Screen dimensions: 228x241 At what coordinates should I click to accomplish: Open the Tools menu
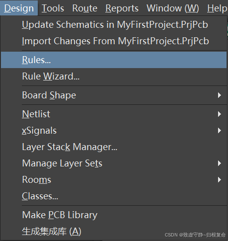click(x=53, y=8)
